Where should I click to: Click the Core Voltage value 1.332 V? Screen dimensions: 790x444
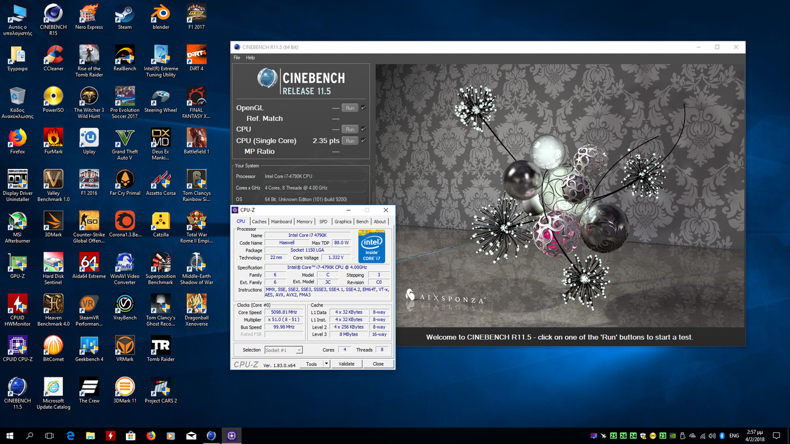coord(336,257)
